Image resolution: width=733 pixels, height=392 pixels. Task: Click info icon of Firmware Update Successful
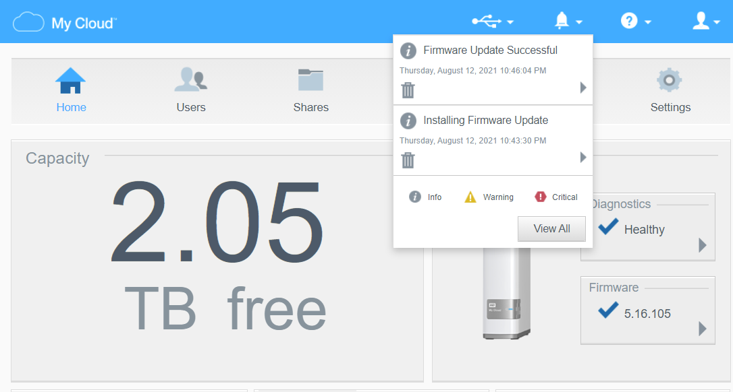[x=408, y=51]
